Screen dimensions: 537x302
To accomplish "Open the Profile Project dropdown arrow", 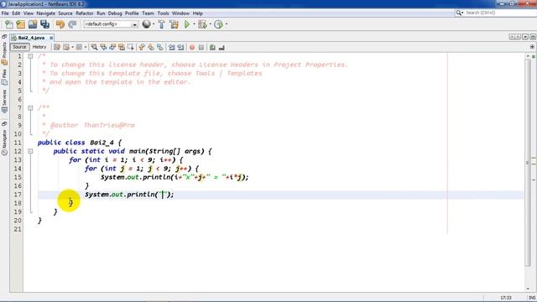I will [227, 24].
